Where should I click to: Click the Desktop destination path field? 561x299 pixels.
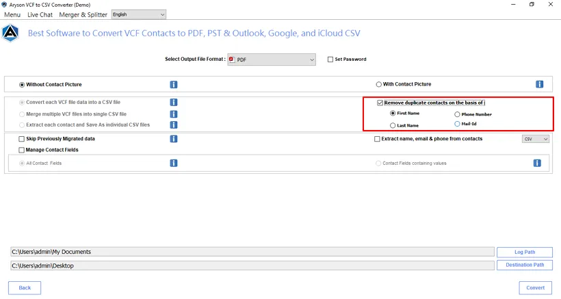coord(252,265)
